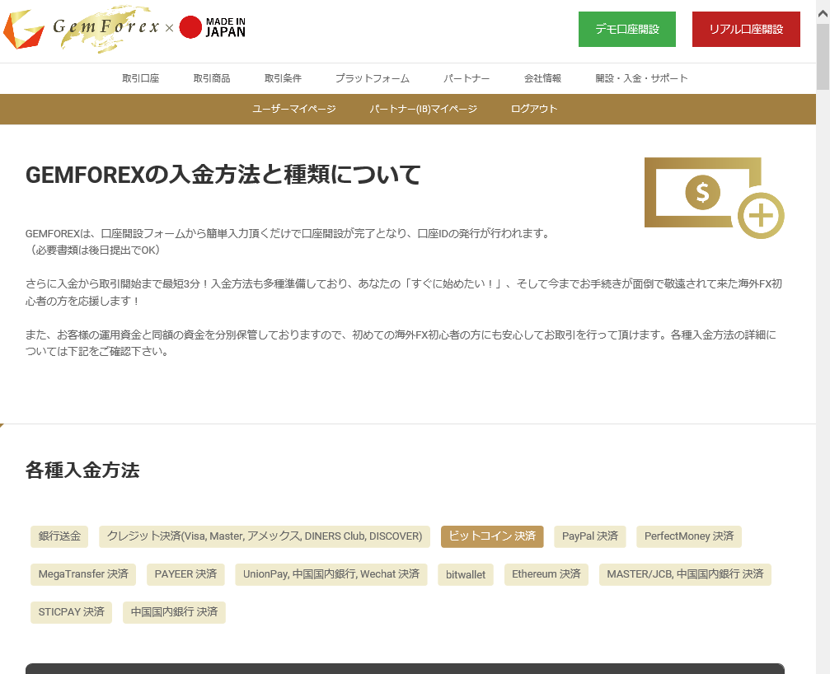Image resolution: width=830 pixels, height=674 pixels.
Task: Go to ユーザーマイページ
Action: pos(293,109)
